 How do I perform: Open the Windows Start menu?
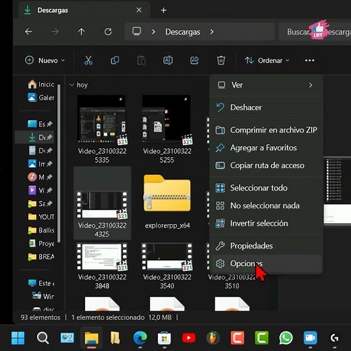pyautogui.click(x=18, y=337)
